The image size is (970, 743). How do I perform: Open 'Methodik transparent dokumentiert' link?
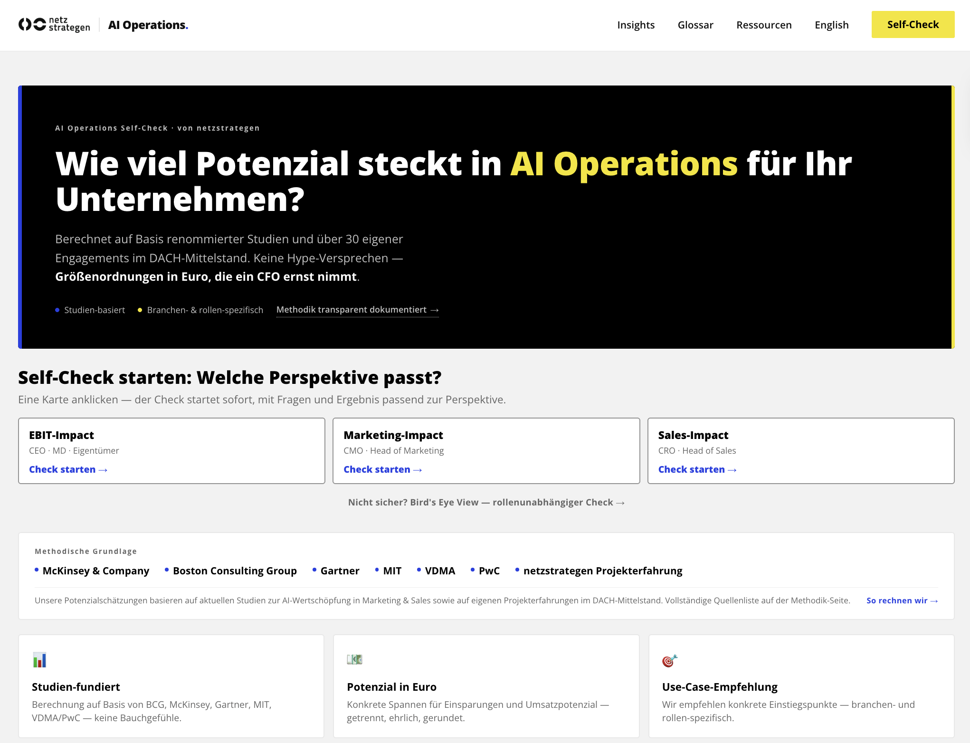(x=357, y=310)
